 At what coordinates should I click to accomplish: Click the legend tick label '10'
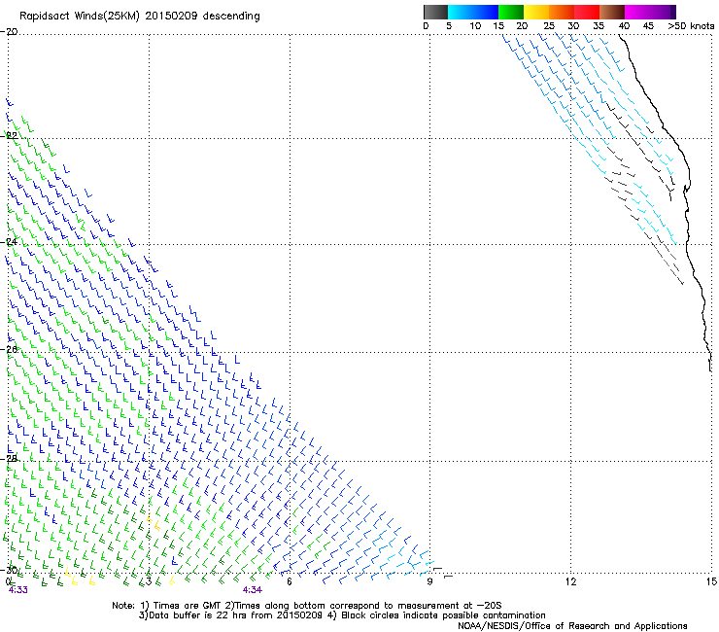[475, 26]
